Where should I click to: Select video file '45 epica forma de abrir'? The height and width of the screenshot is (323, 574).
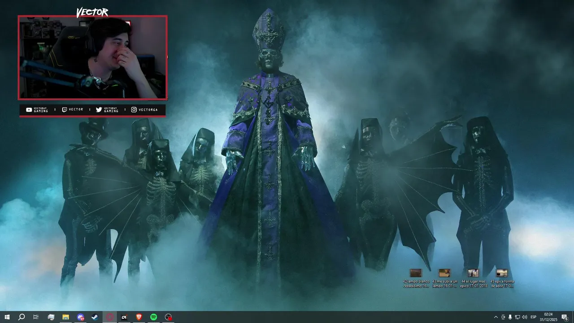coord(502,279)
